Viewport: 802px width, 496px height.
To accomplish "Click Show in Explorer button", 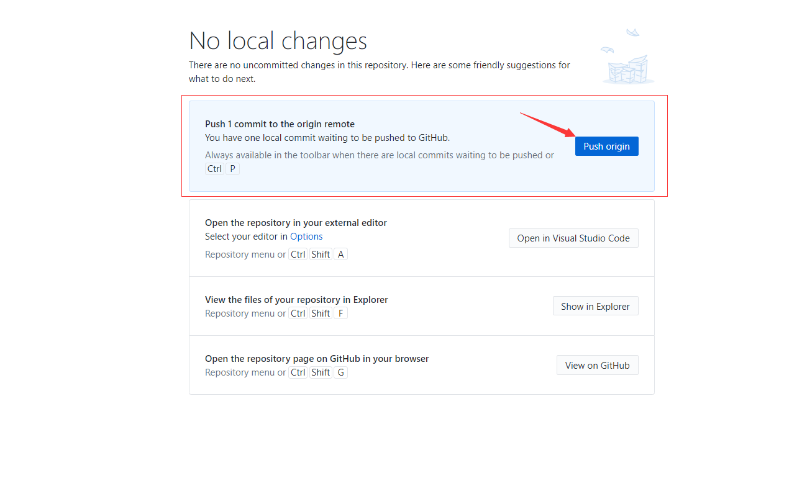I will tap(595, 306).
